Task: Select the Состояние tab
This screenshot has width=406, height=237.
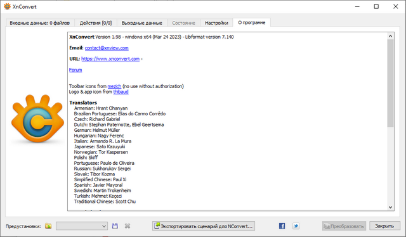Action: [183, 23]
